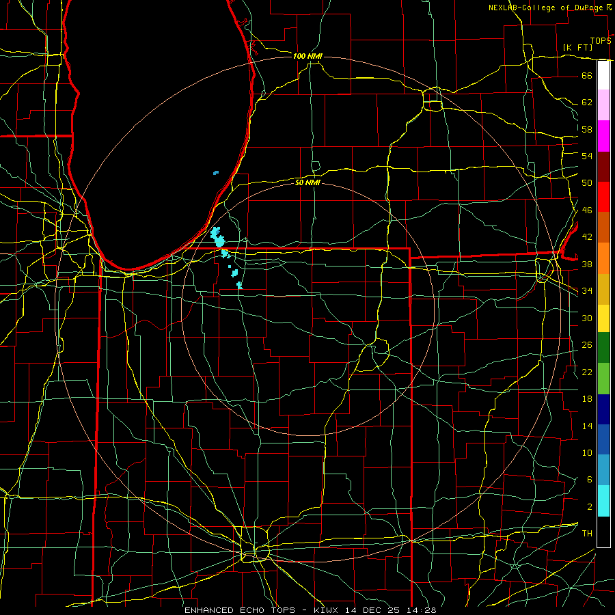Click the white swatch on the tops legend
The image size is (615, 615).
(x=603, y=75)
